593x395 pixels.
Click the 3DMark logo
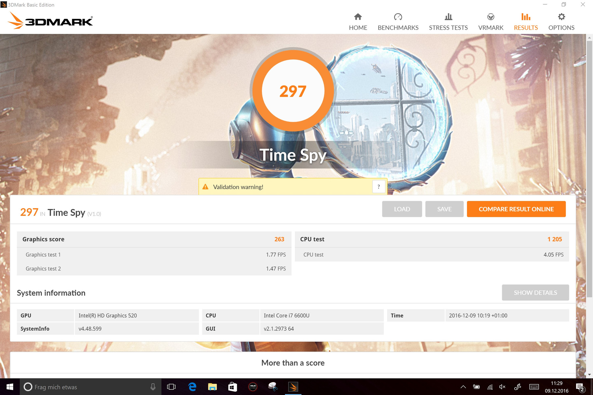point(50,21)
